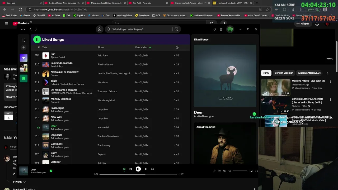
Task: Open the play queue icon
Action: 219,171
